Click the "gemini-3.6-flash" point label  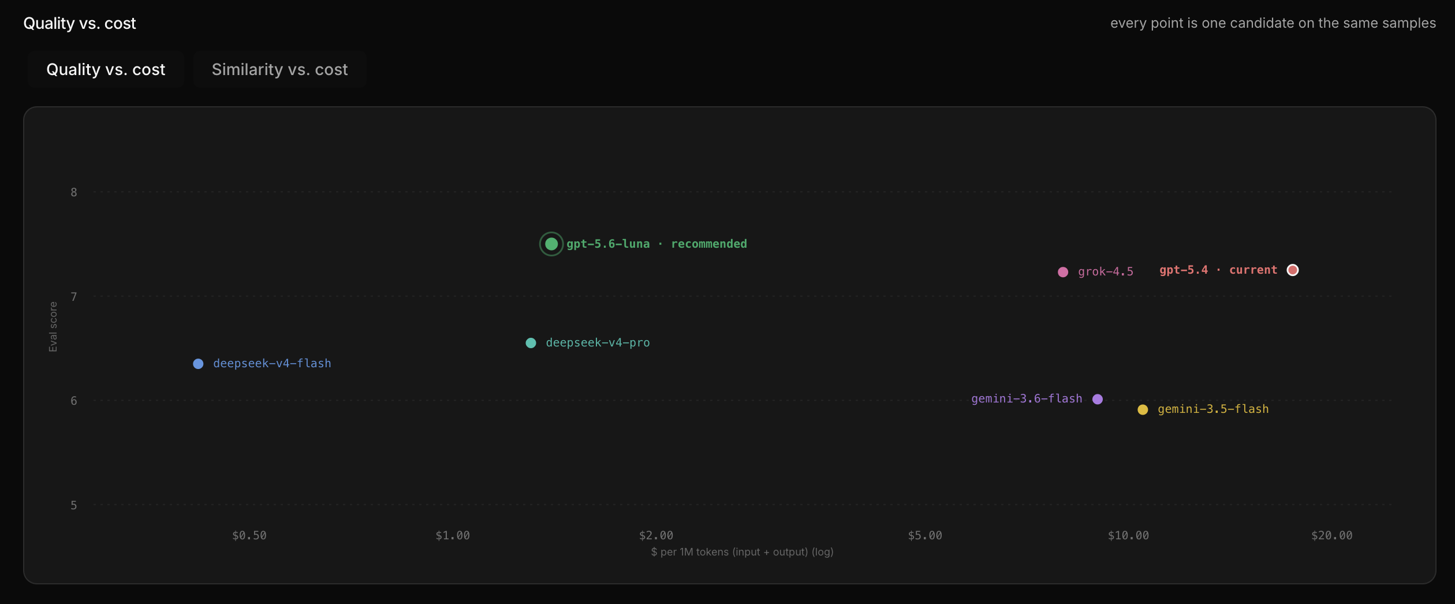[1027, 399]
